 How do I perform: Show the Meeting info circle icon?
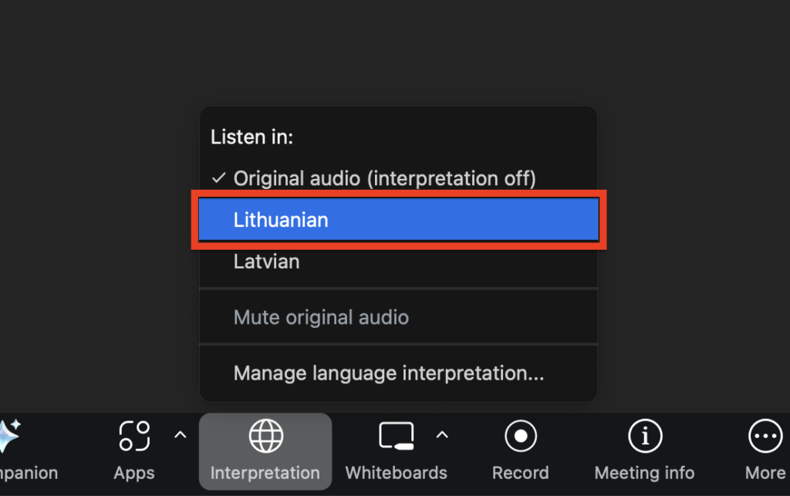pos(644,437)
